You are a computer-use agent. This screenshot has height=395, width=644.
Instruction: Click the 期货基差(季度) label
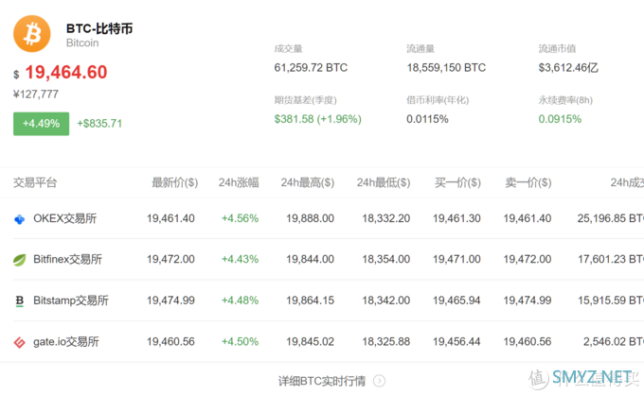(x=306, y=100)
